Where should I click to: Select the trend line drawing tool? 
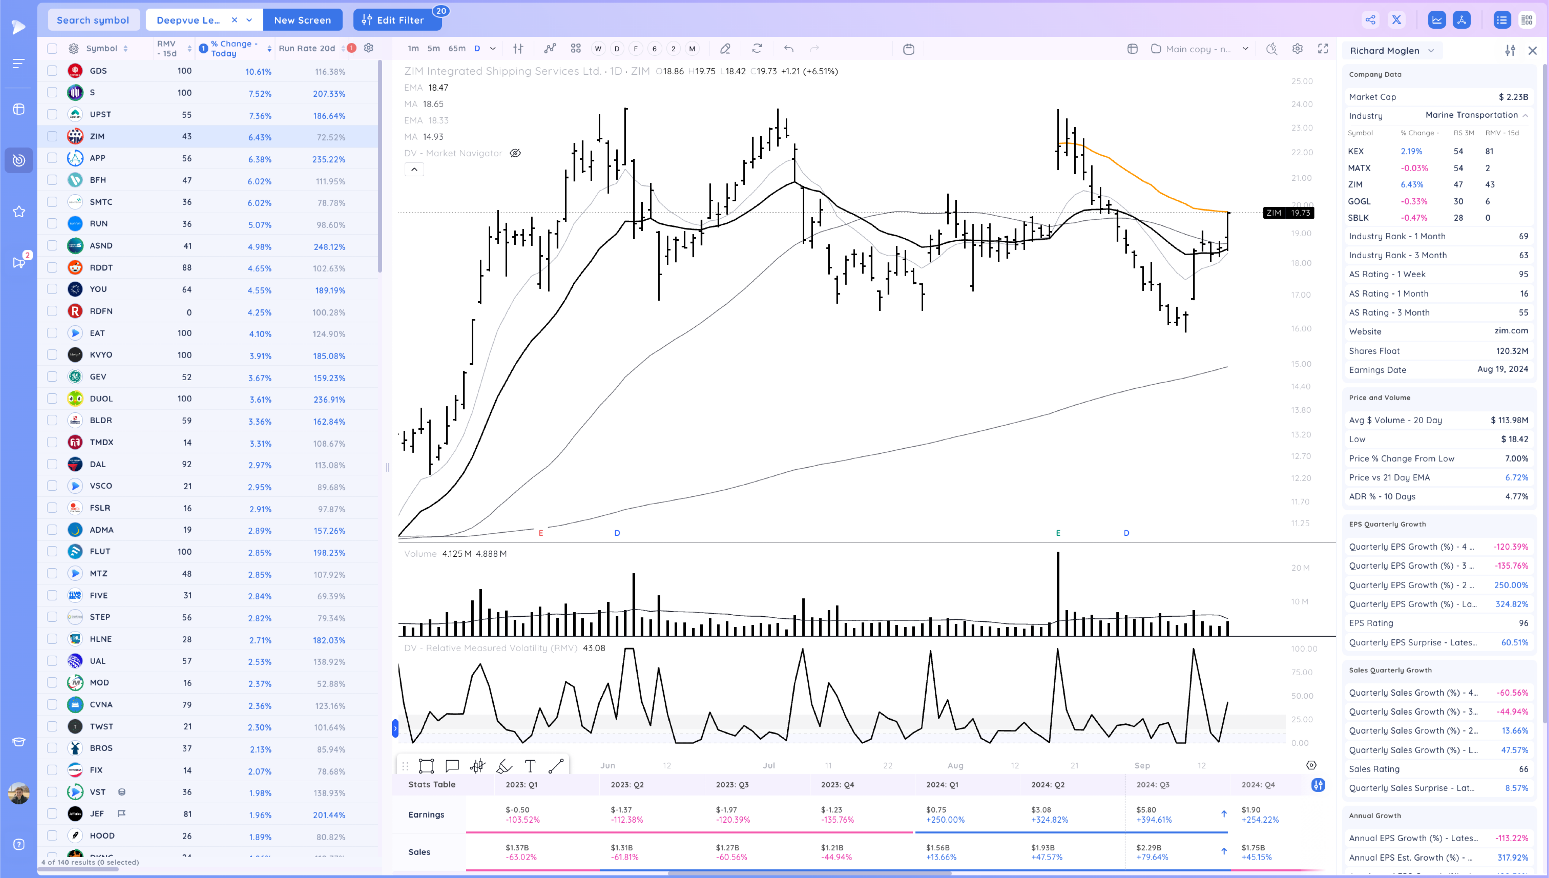(556, 766)
